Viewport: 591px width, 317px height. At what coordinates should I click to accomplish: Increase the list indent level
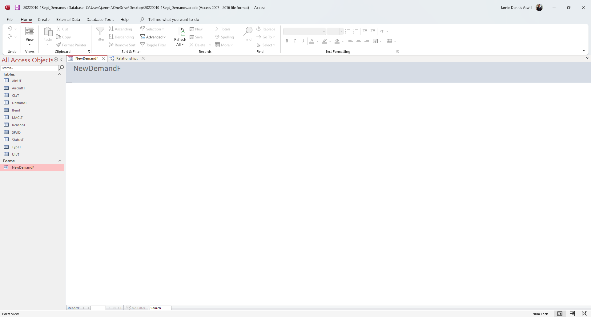pos(365,31)
